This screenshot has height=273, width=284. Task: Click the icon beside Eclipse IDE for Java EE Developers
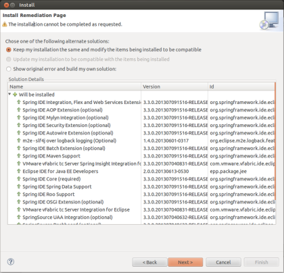19,171
